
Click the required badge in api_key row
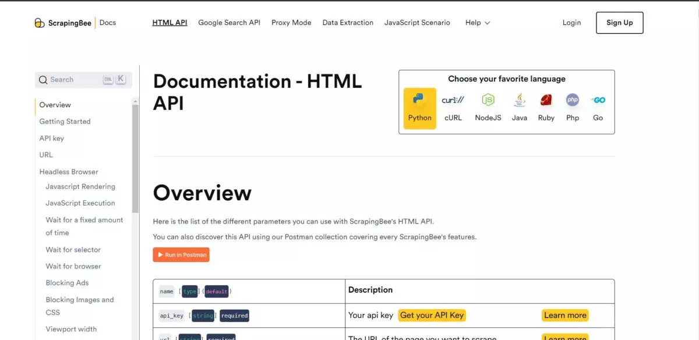235,316
